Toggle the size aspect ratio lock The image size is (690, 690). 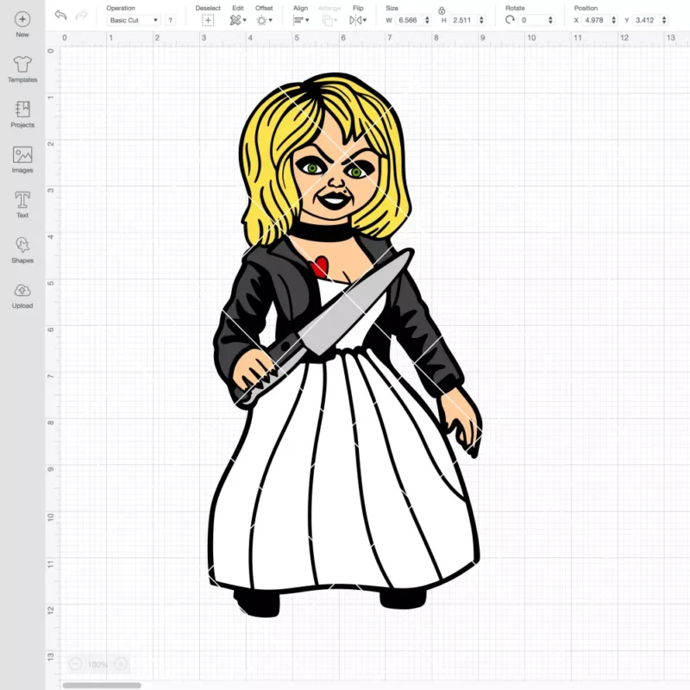pyautogui.click(x=442, y=10)
